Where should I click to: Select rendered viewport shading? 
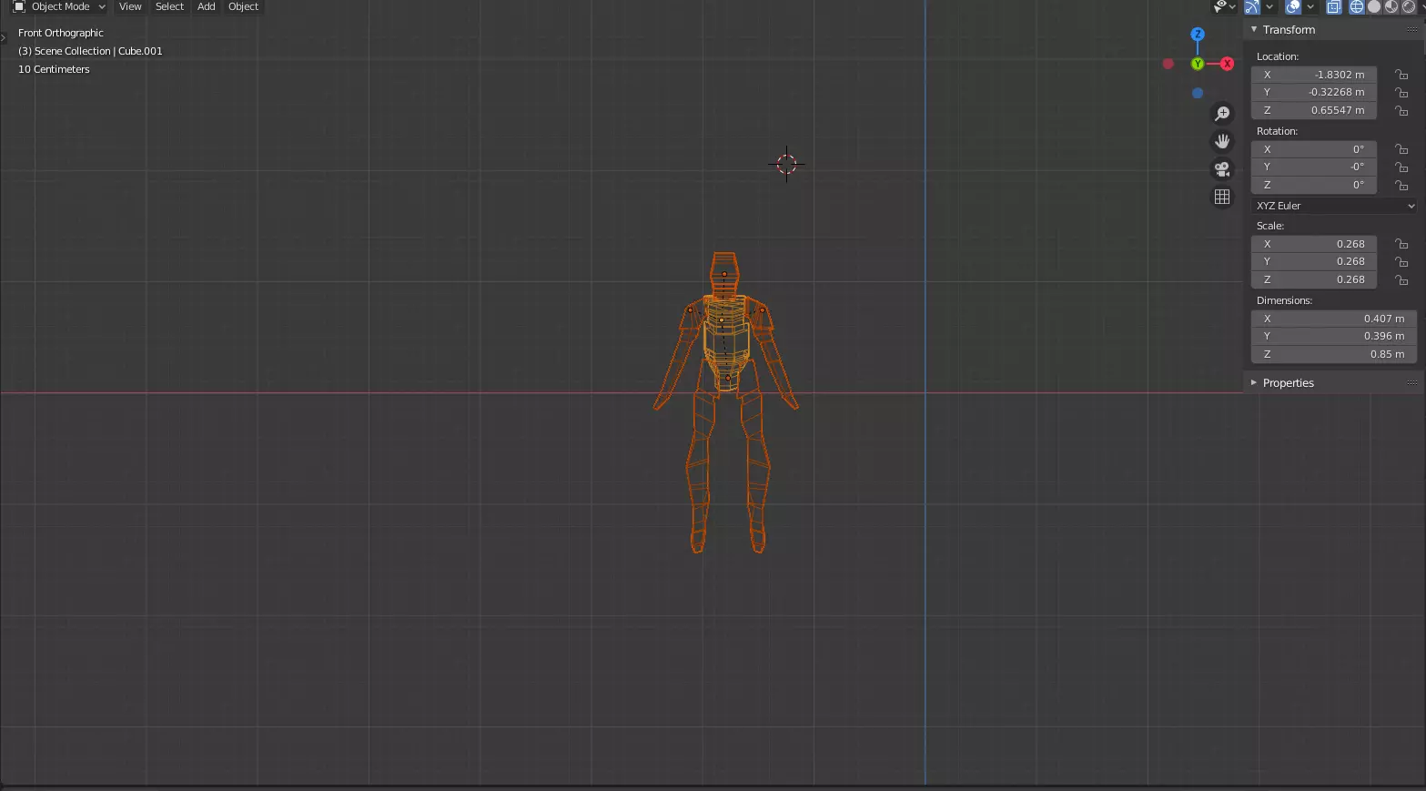pos(1409,6)
